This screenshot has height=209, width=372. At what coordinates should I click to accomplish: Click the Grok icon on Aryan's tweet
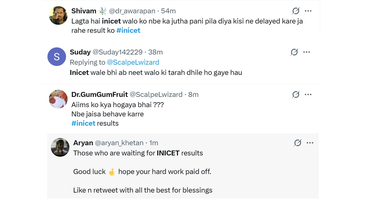tap(297, 143)
